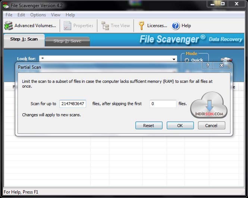
Task: Open the Advanced Volumes icon
Action: 9,26
